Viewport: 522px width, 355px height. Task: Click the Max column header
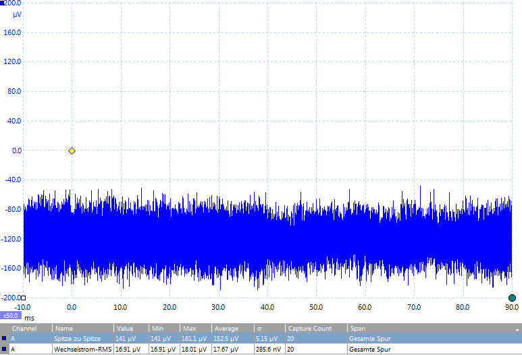(x=195, y=329)
